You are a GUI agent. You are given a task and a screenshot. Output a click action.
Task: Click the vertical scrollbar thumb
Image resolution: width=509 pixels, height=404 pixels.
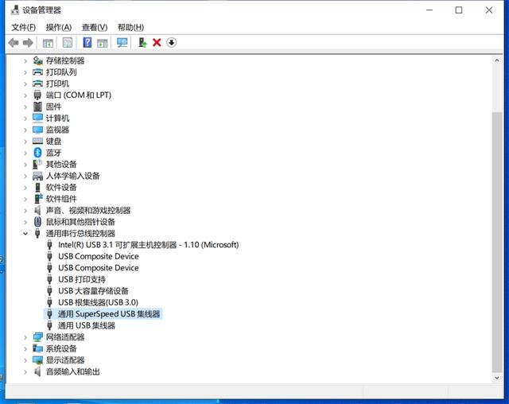click(x=496, y=242)
